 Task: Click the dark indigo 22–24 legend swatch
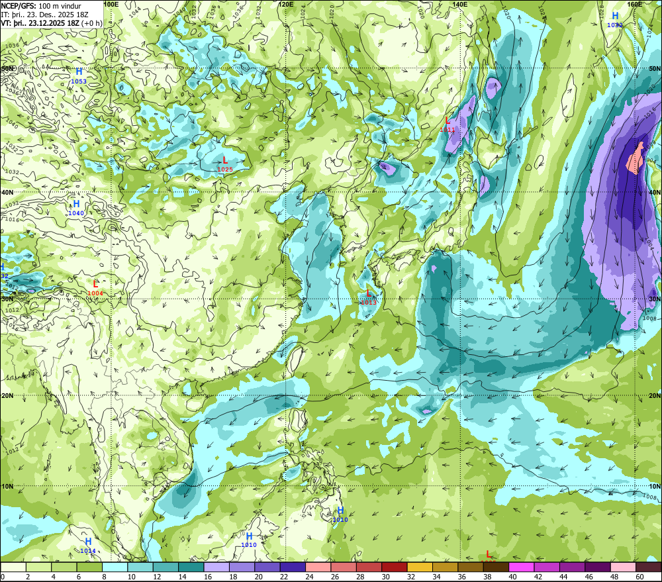click(293, 567)
